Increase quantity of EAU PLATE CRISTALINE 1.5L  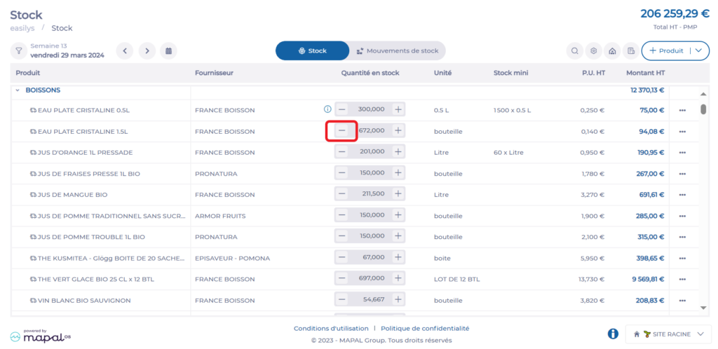(x=398, y=131)
